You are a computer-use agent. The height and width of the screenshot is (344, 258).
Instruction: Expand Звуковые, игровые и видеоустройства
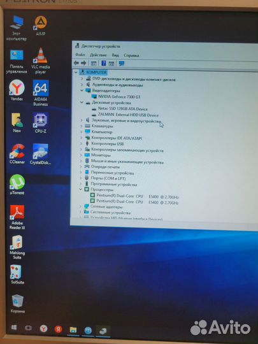click(x=82, y=120)
